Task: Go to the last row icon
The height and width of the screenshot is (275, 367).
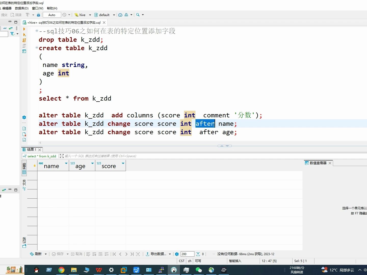Action: coord(132,254)
